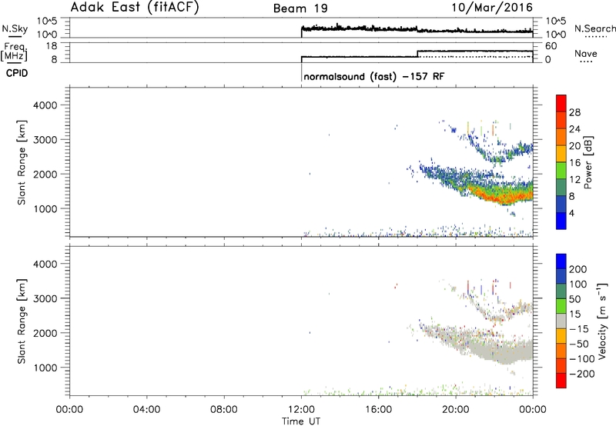Screen dimensions: 616x426
Task: Click the '16:00' time axis label
Action: pyautogui.click(x=378, y=410)
